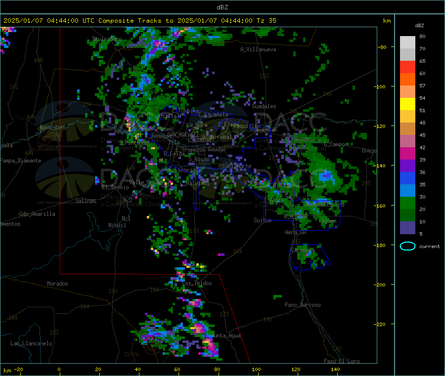Click the '100' horizontal axis label
The width and height of the screenshot is (445, 376).
256,369
